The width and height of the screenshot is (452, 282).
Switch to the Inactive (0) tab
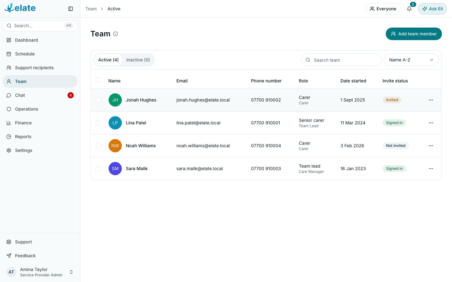138,60
